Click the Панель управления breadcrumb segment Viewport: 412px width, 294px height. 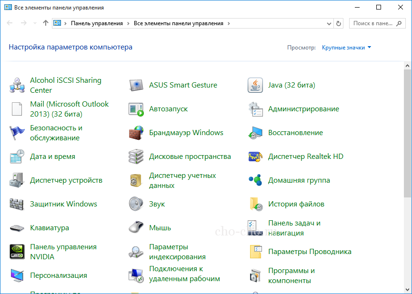[97, 23]
